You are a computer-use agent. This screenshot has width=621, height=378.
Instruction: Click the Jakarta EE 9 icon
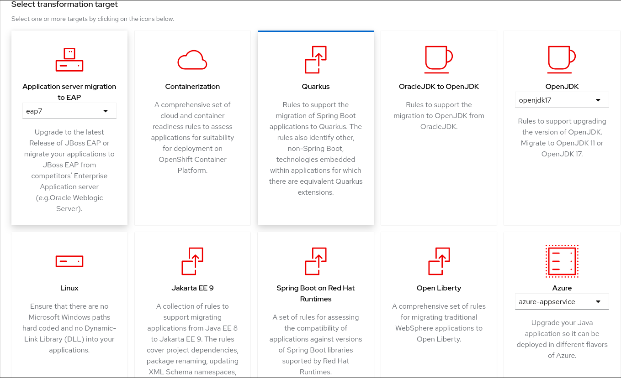192,261
